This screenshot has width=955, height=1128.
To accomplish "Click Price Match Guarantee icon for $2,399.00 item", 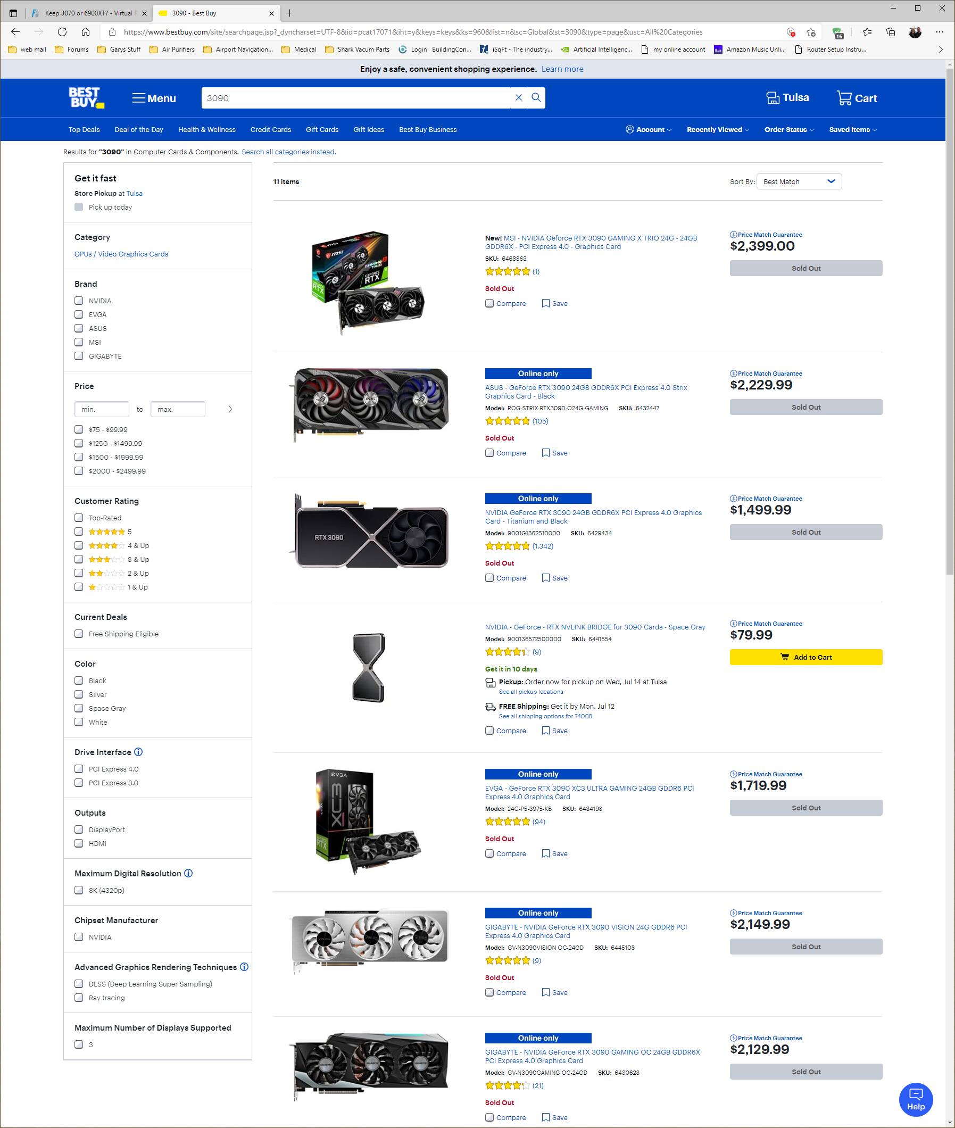I will 733,235.
